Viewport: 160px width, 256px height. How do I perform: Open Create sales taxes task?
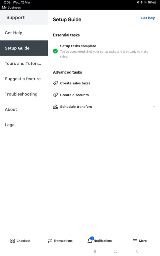pyautogui.click(x=75, y=83)
